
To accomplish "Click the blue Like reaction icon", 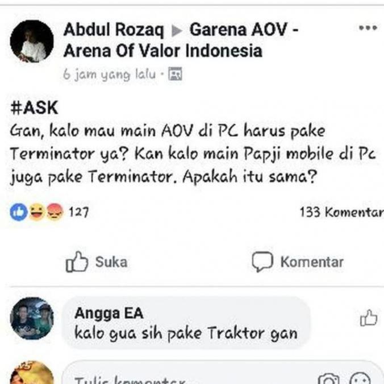I will [19, 212].
